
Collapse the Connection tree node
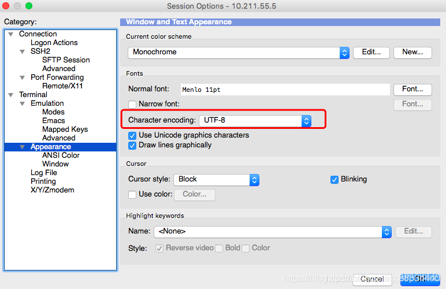(x=11, y=35)
